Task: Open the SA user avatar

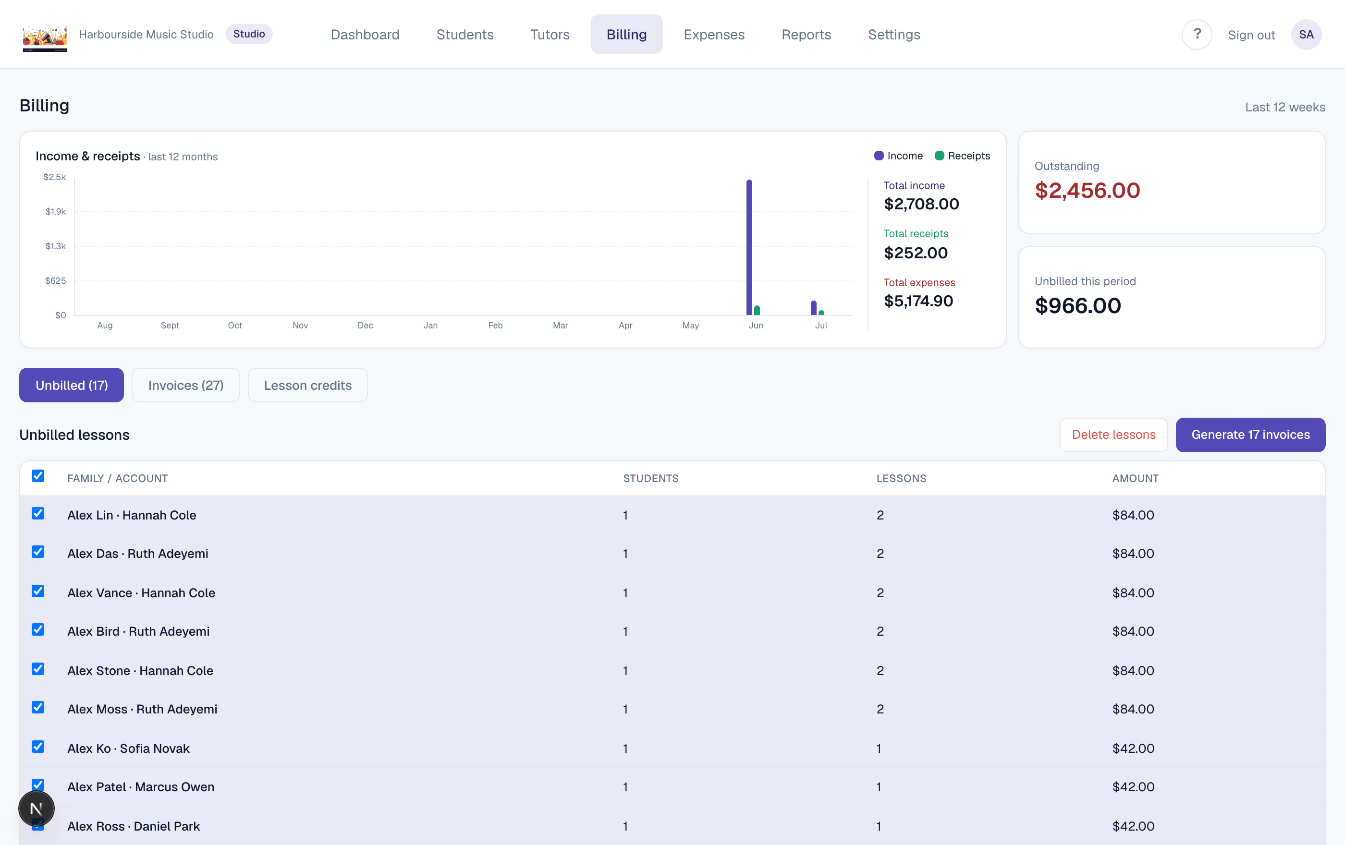Action: click(x=1306, y=35)
